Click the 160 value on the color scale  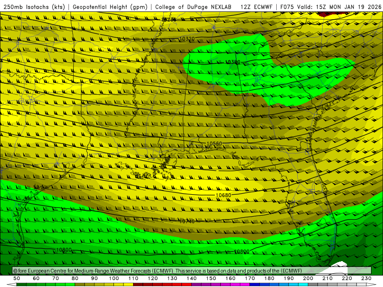[230, 278]
